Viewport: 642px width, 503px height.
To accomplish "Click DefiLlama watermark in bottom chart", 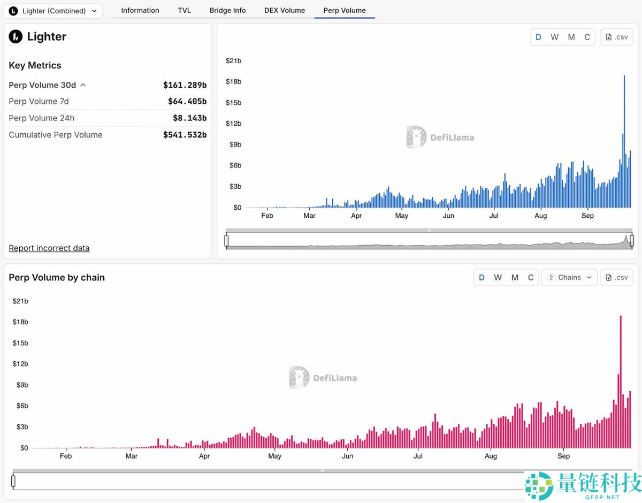I will (x=323, y=378).
